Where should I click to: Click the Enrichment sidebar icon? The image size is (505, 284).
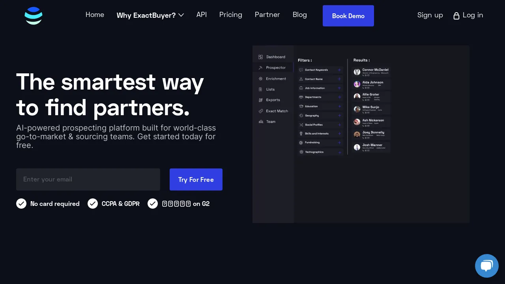click(x=260, y=78)
